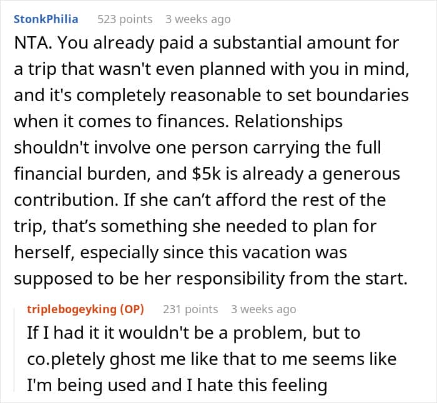The width and height of the screenshot is (437, 403).
Task: Click the 231 points score
Action: coord(190,309)
